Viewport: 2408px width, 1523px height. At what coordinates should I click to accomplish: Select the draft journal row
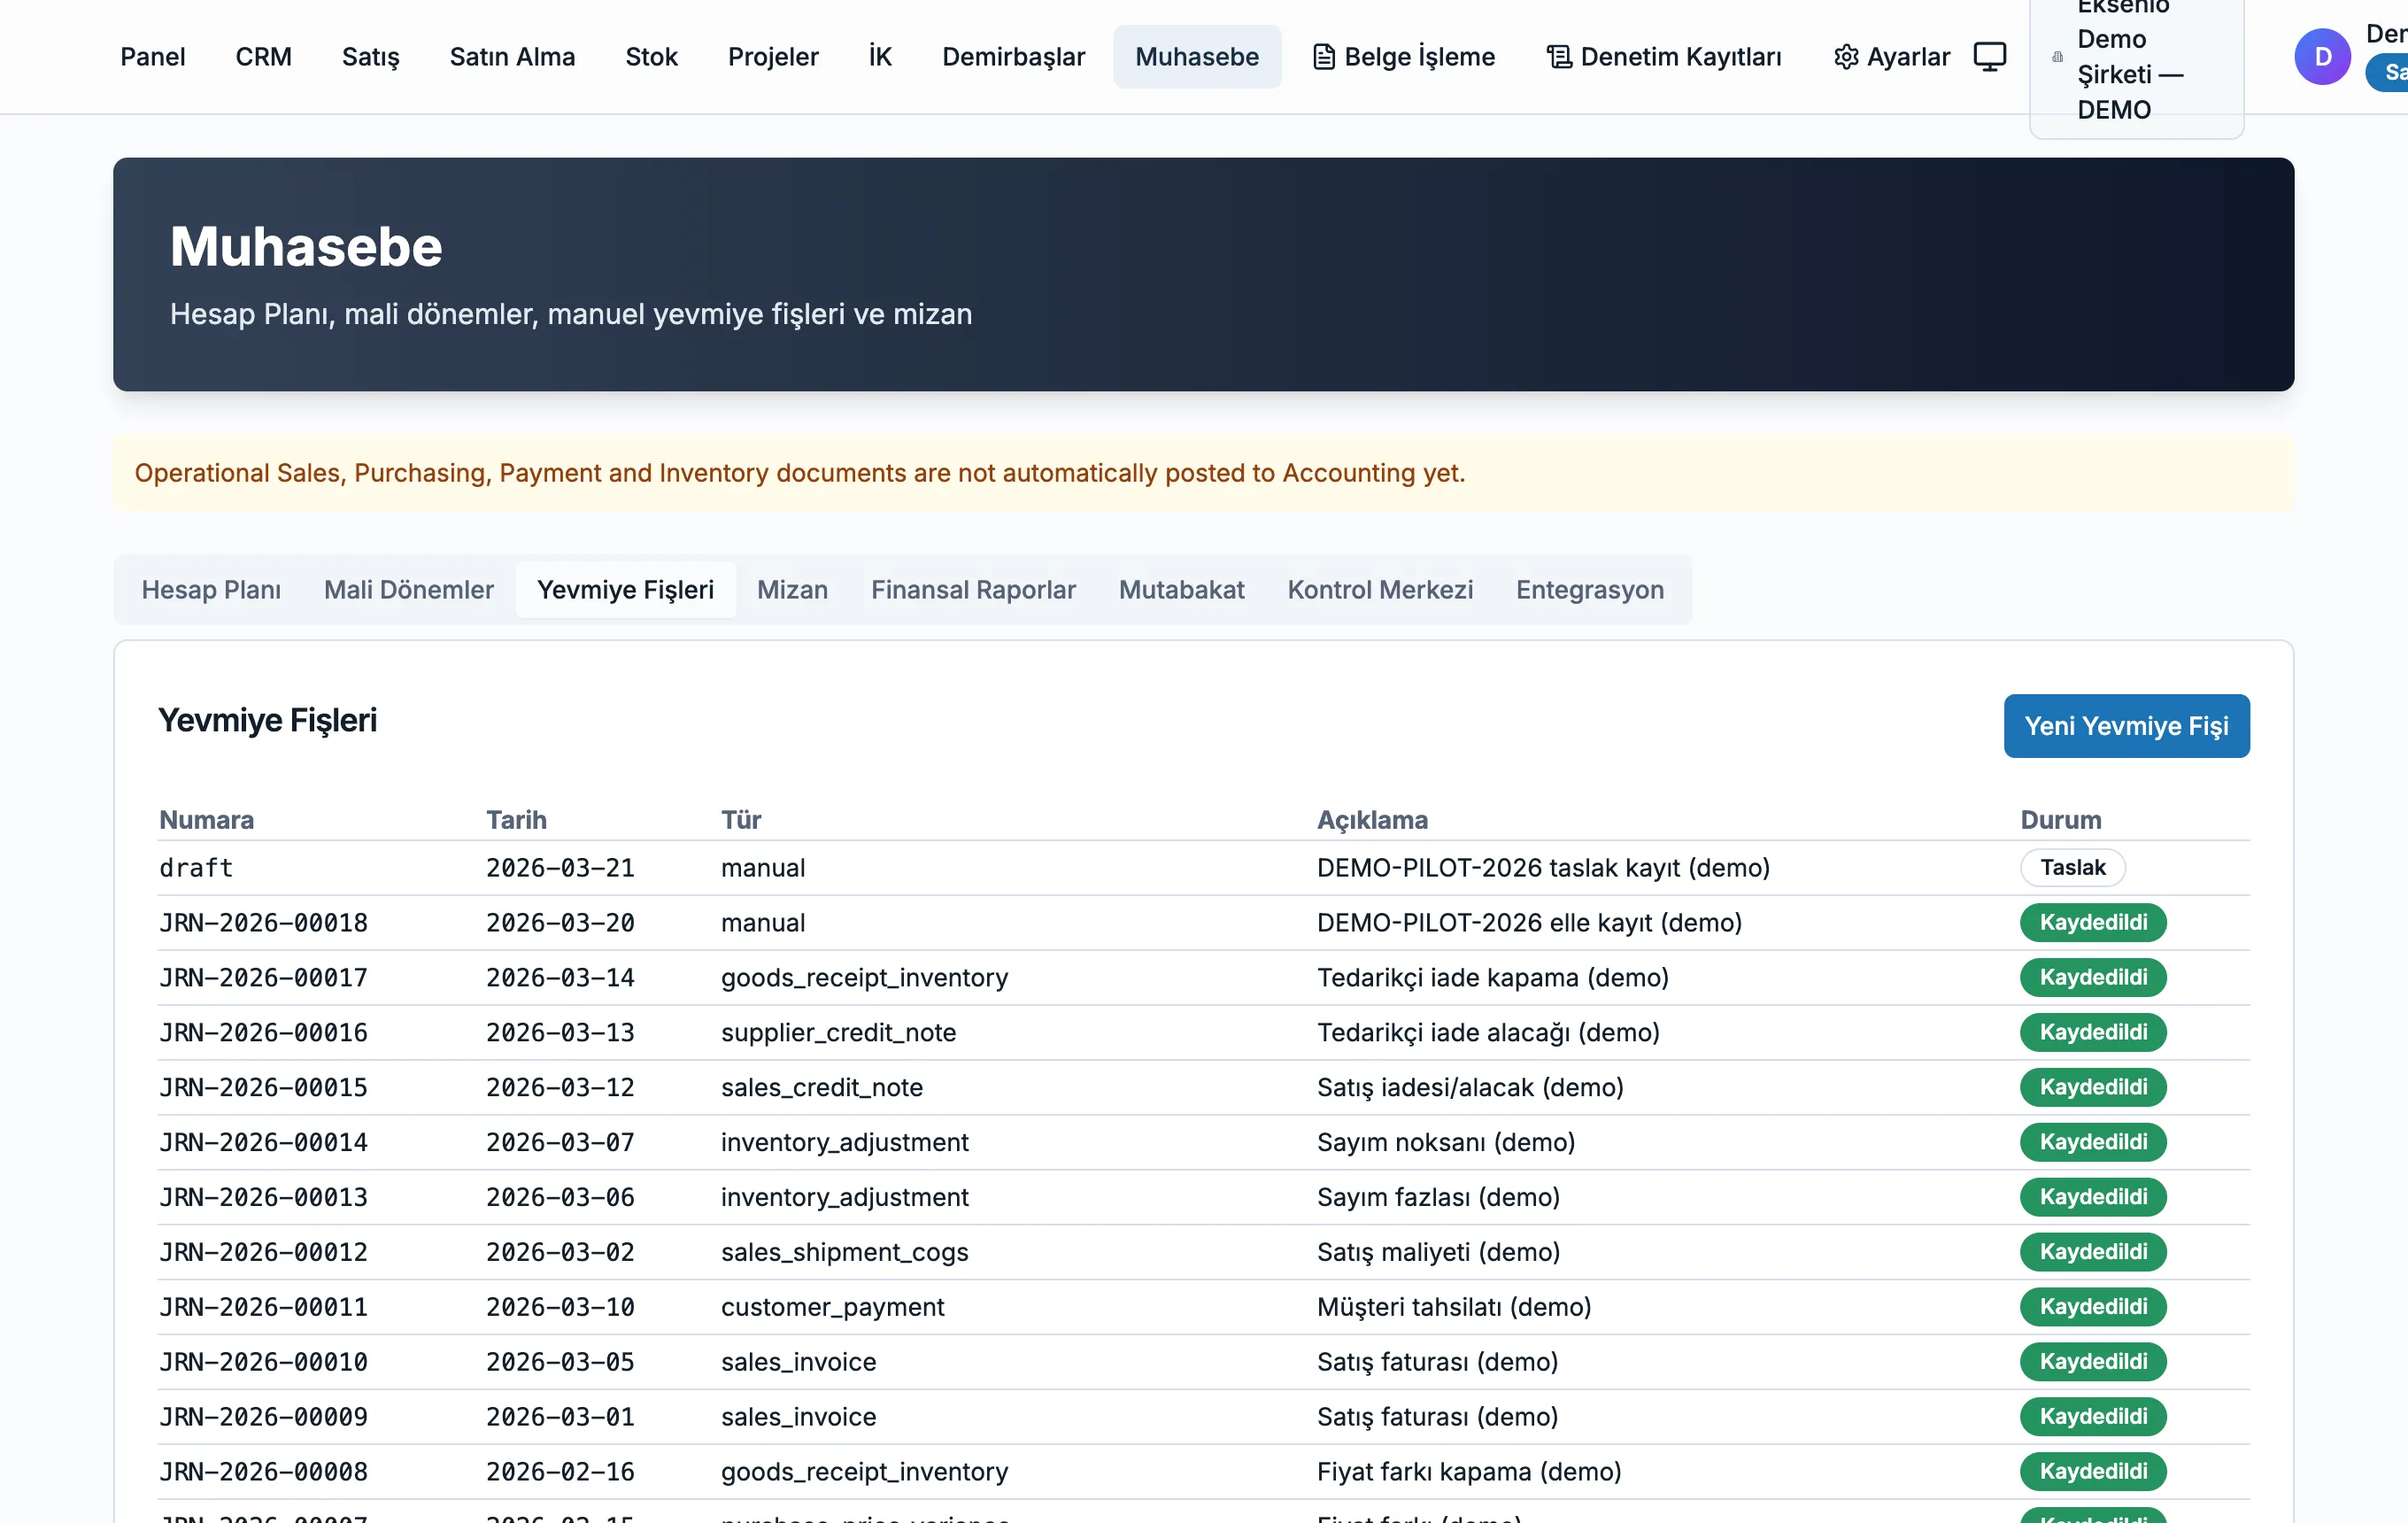(x=1203, y=867)
